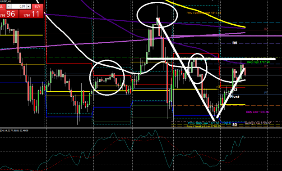Select the yellow D1 label
282x171 pixels.
pyautogui.click(x=218, y=87)
